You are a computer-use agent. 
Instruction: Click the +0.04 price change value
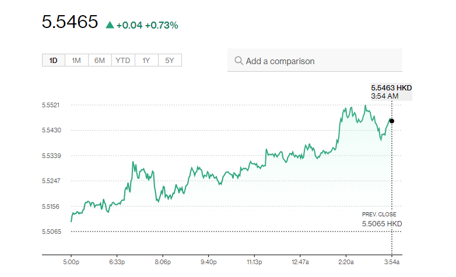point(129,25)
